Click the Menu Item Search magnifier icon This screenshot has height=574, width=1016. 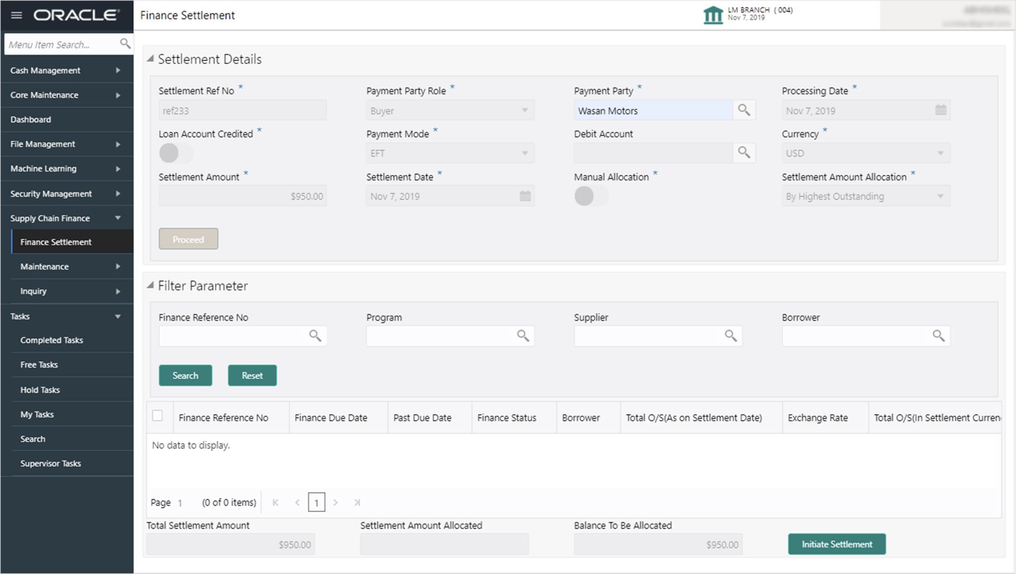[125, 44]
